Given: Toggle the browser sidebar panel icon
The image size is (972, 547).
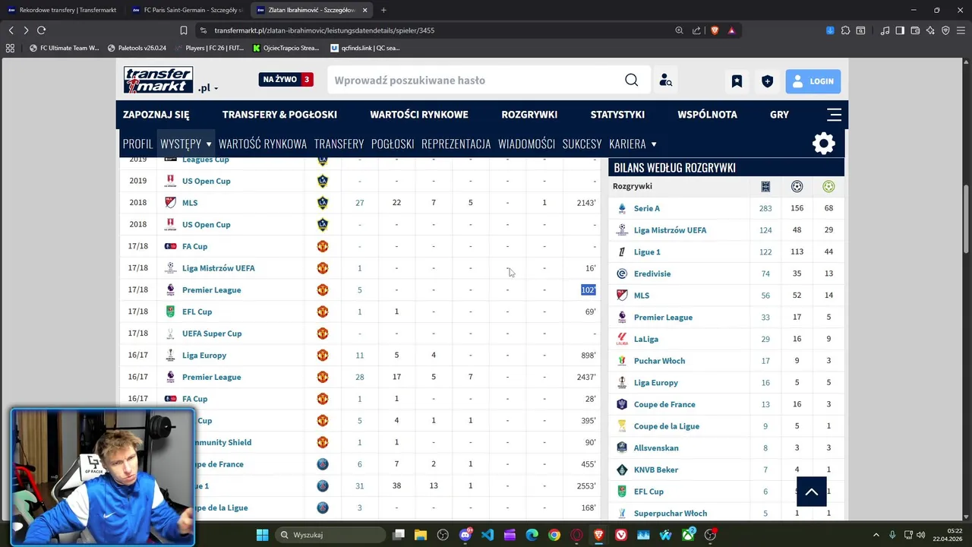Looking at the screenshot, I should click(x=900, y=30).
